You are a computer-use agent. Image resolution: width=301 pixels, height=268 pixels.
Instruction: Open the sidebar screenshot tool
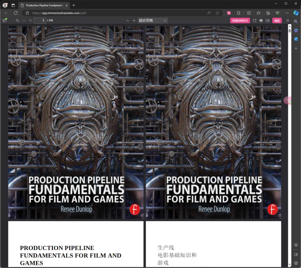(x=296, y=245)
